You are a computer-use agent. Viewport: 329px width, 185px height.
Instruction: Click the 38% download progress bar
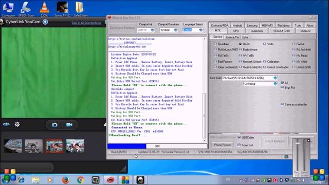point(157,146)
